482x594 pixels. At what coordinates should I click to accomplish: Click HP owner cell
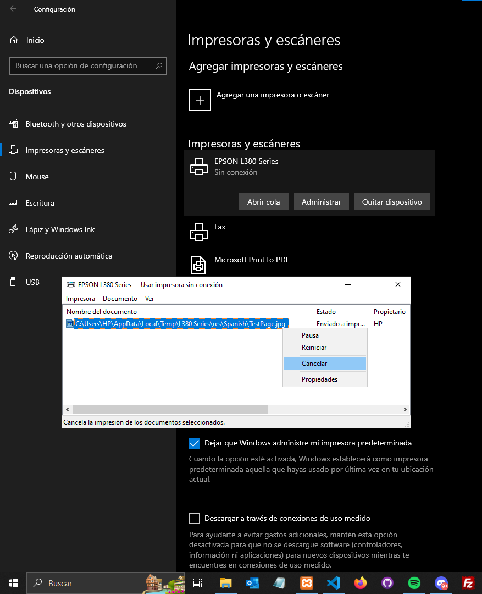click(378, 324)
